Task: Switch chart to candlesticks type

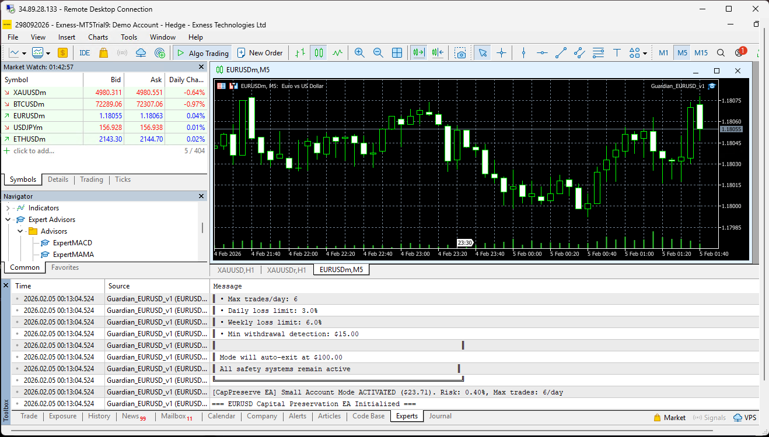Action: click(x=318, y=52)
